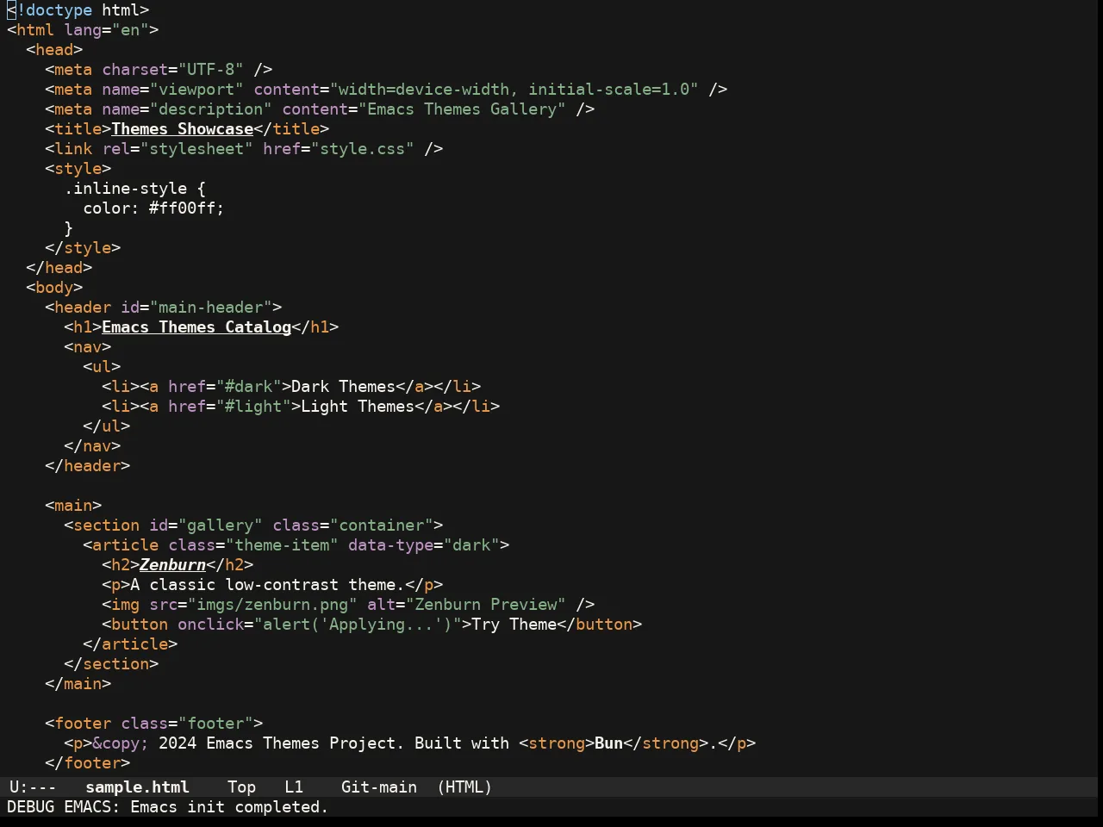The height and width of the screenshot is (827, 1103).
Task: Click the closing </footer> tag
Action: (x=88, y=763)
